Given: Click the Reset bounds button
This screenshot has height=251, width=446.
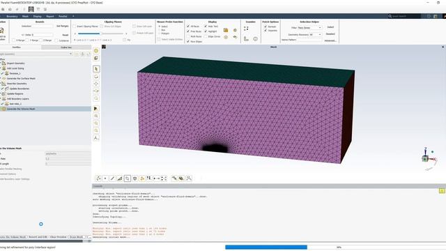Looking at the screenshot, I should click(x=66, y=35).
